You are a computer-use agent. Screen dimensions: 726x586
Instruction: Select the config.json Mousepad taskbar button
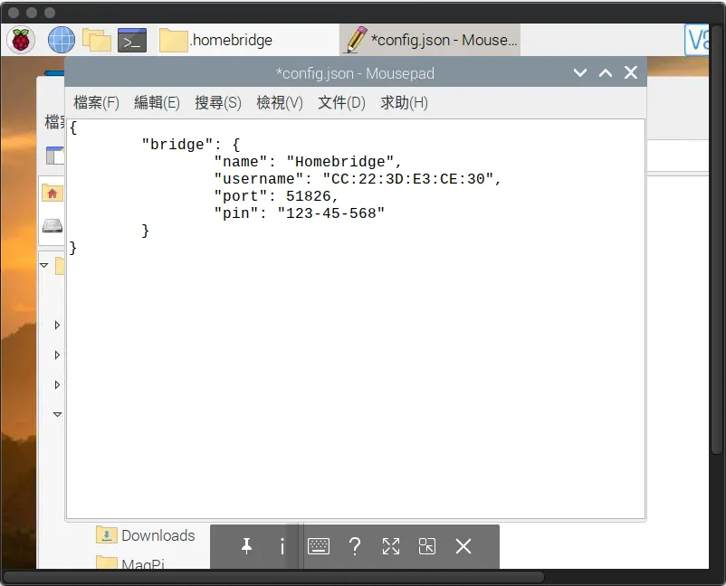pyautogui.click(x=431, y=40)
